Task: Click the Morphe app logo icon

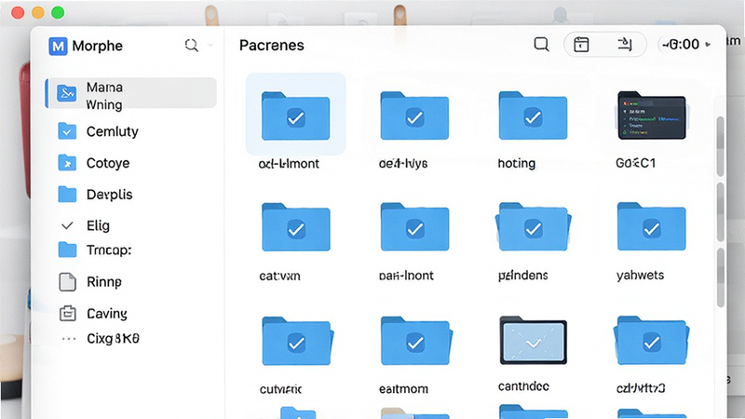Action: click(58, 46)
